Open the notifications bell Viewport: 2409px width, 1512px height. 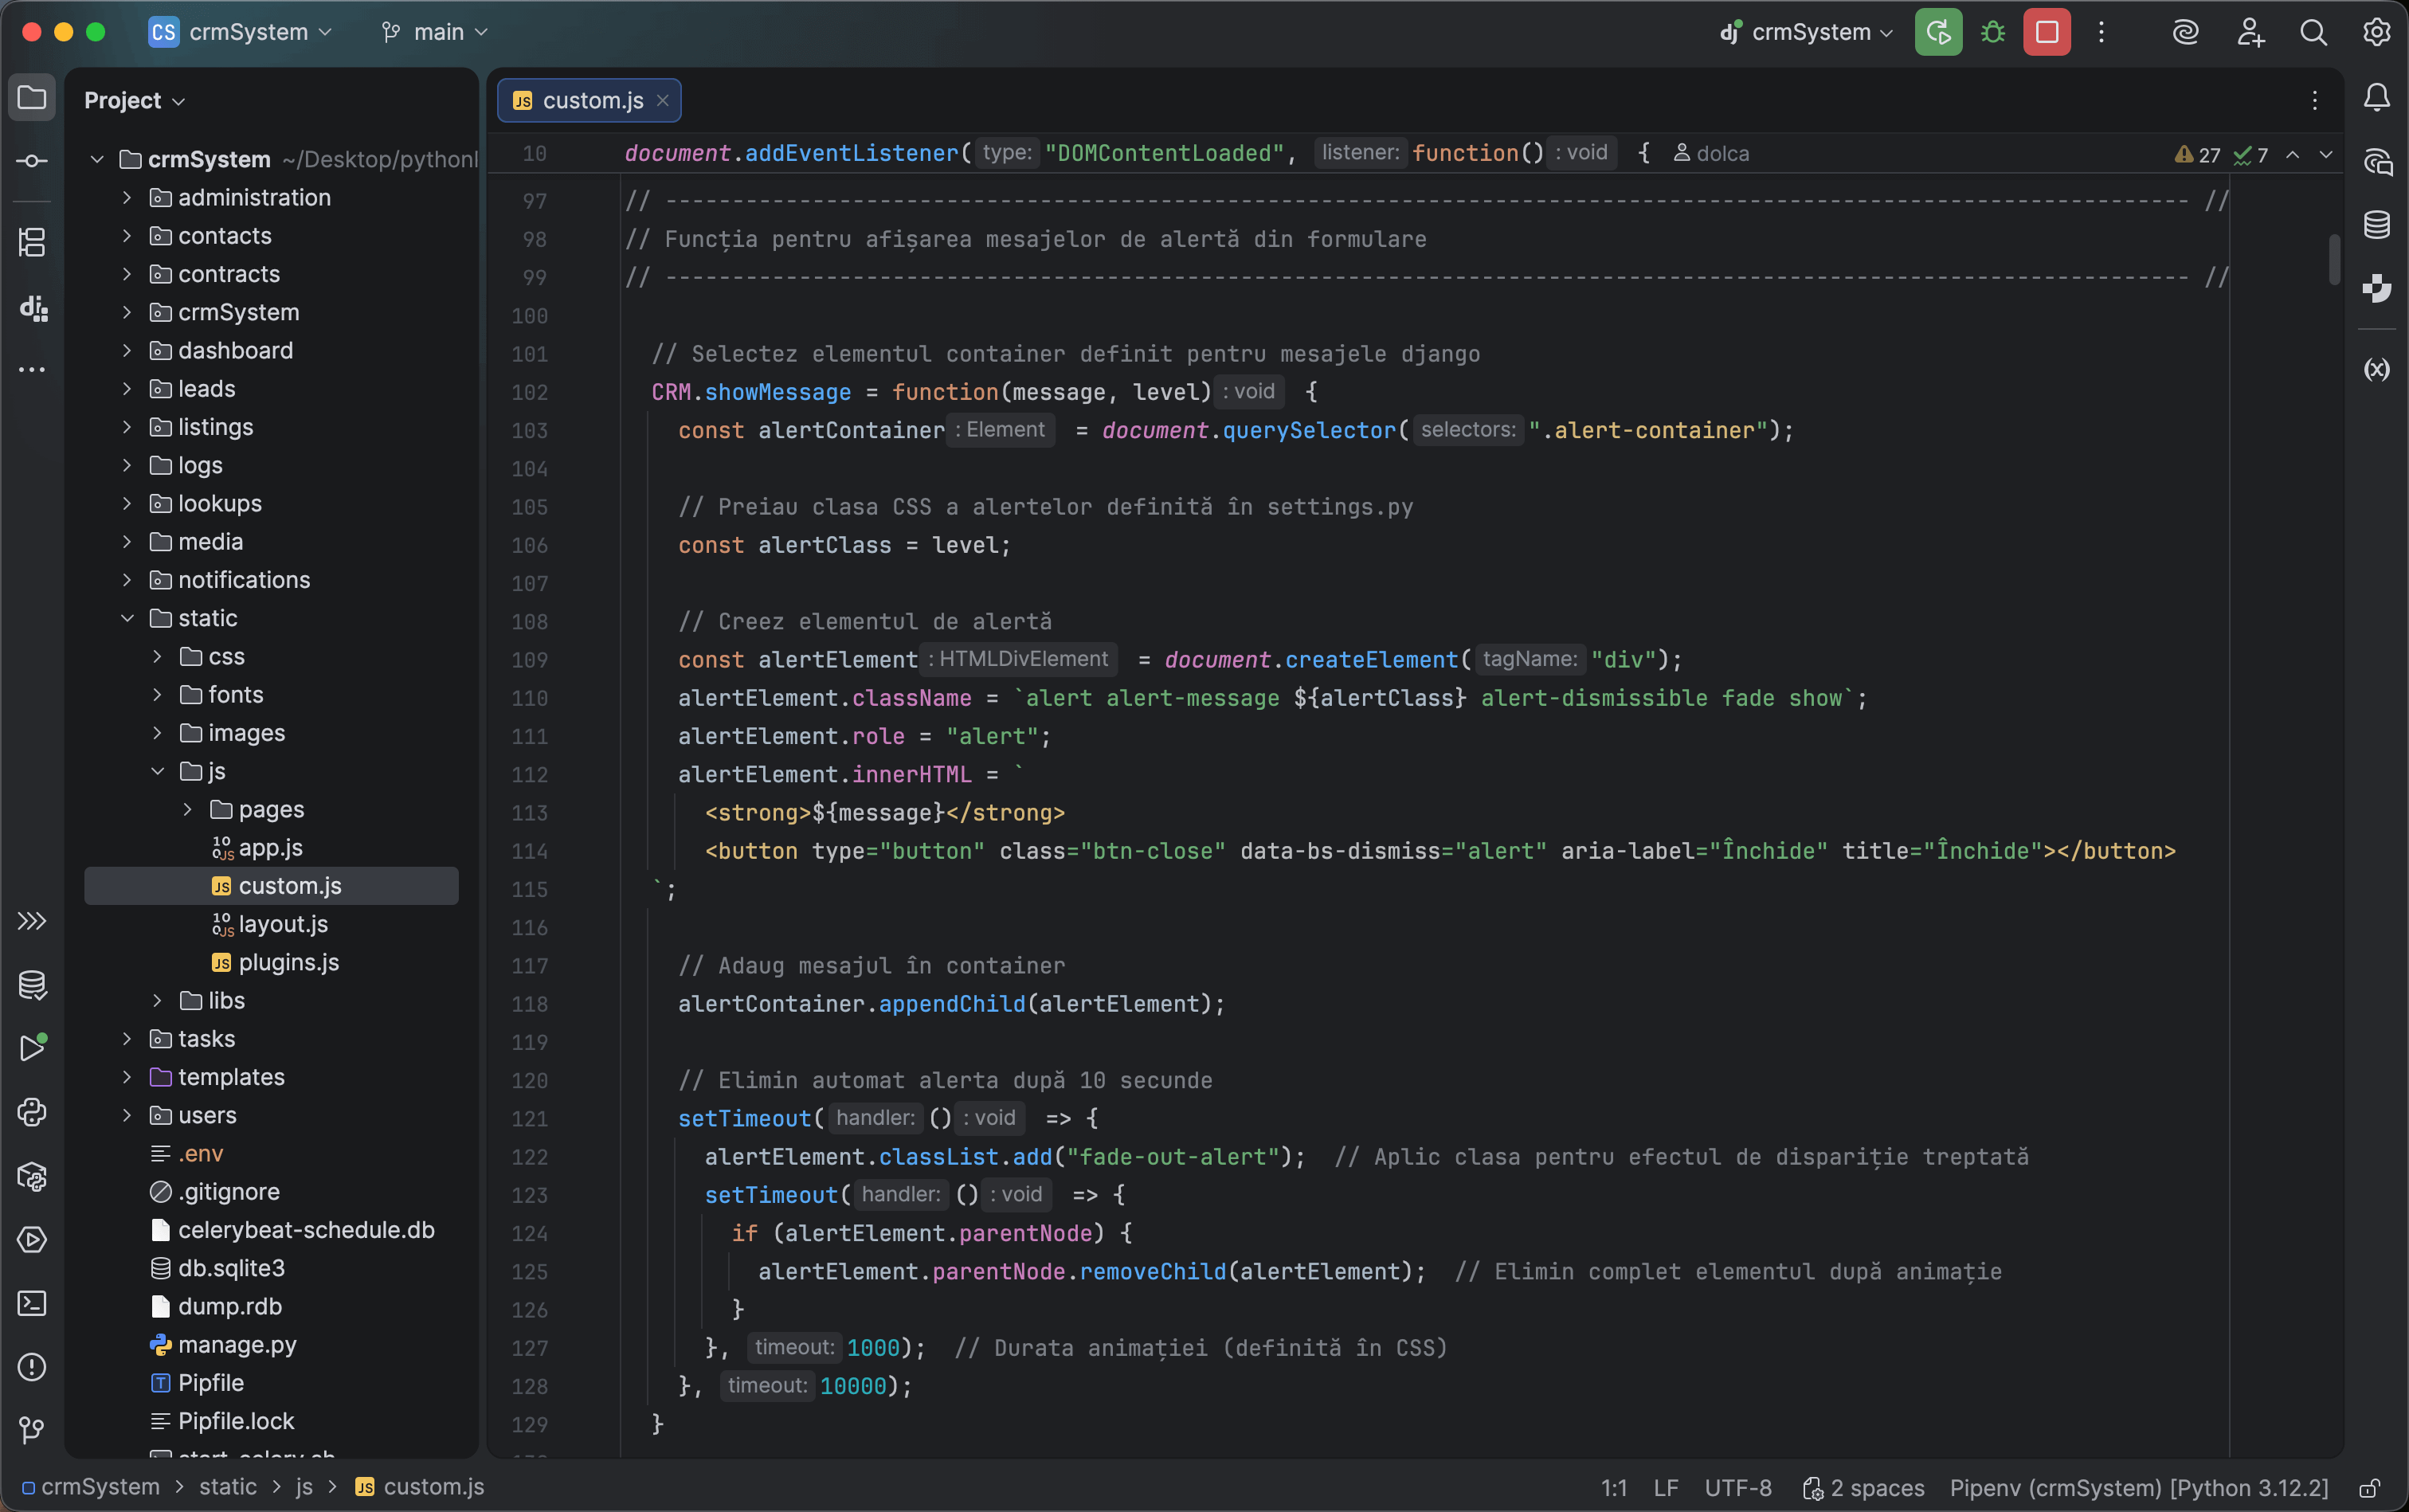click(x=2377, y=97)
